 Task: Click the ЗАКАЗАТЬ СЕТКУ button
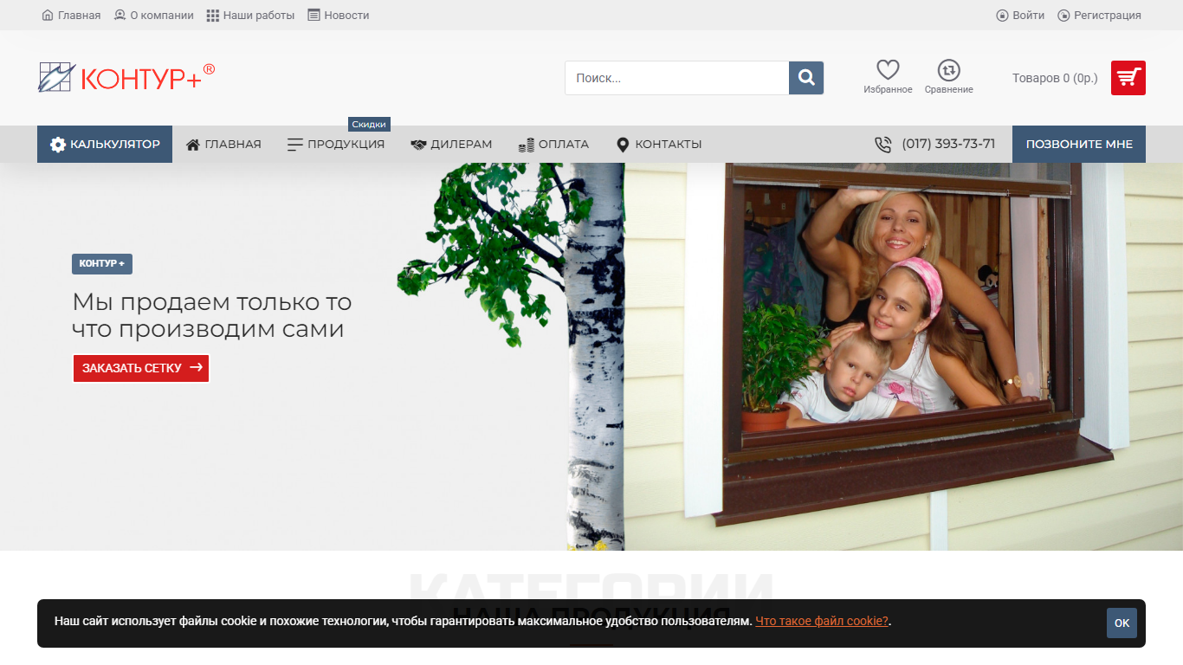point(141,368)
